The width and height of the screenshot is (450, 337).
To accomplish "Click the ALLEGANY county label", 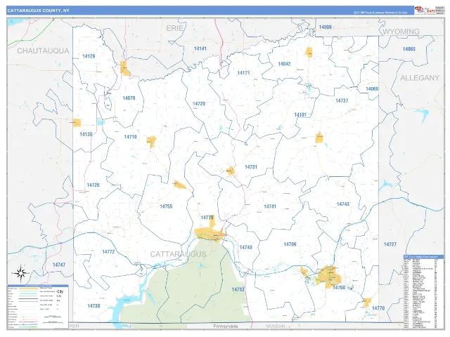I will [420, 78].
